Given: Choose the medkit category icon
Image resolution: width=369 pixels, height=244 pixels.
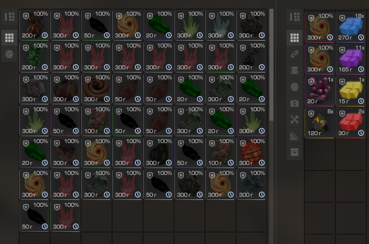Looking at the screenshot, I should point(294,103).
